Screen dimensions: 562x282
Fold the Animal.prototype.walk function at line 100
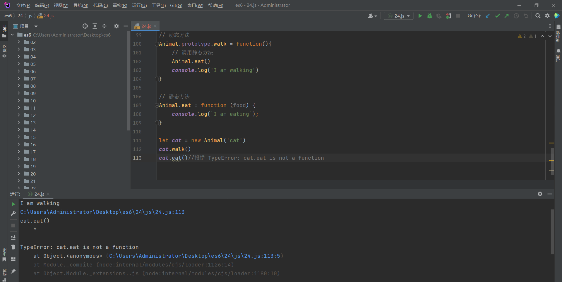(x=157, y=44)
